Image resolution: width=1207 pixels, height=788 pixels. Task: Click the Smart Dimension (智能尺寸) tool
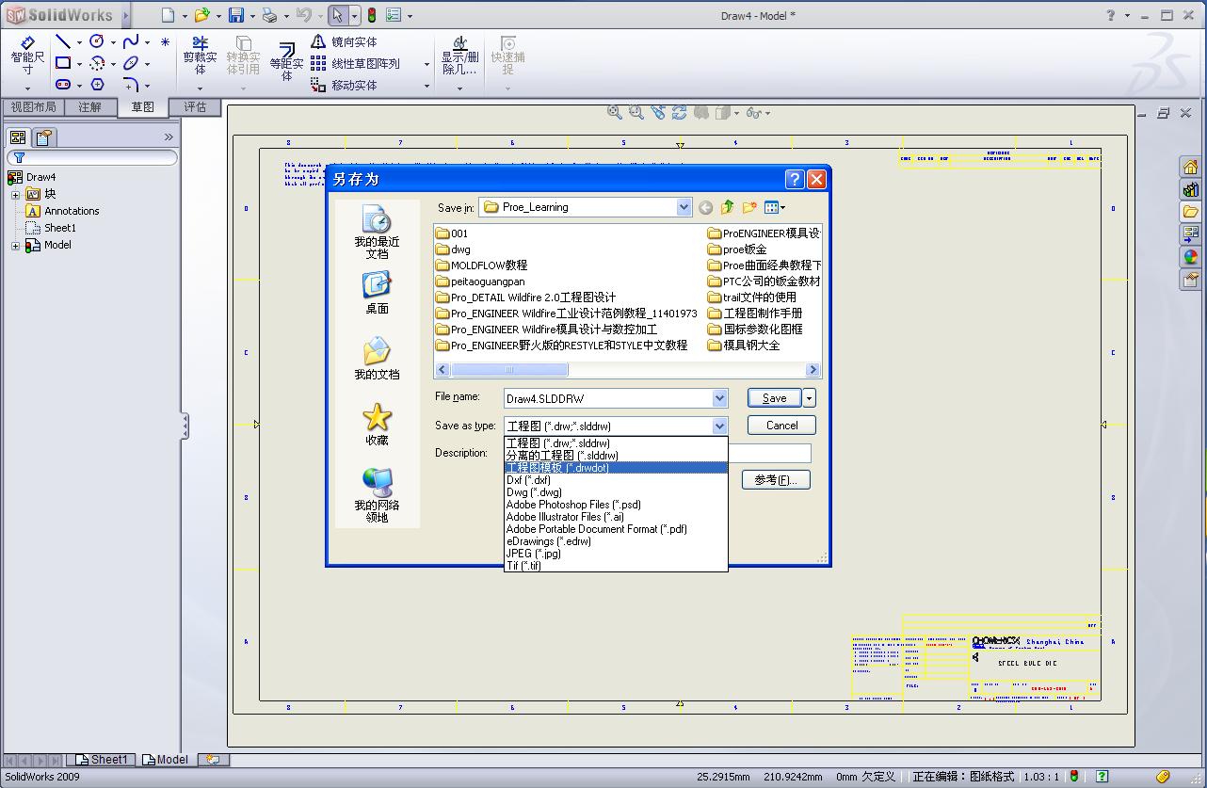pyautogui.click(x=27, y=56)
